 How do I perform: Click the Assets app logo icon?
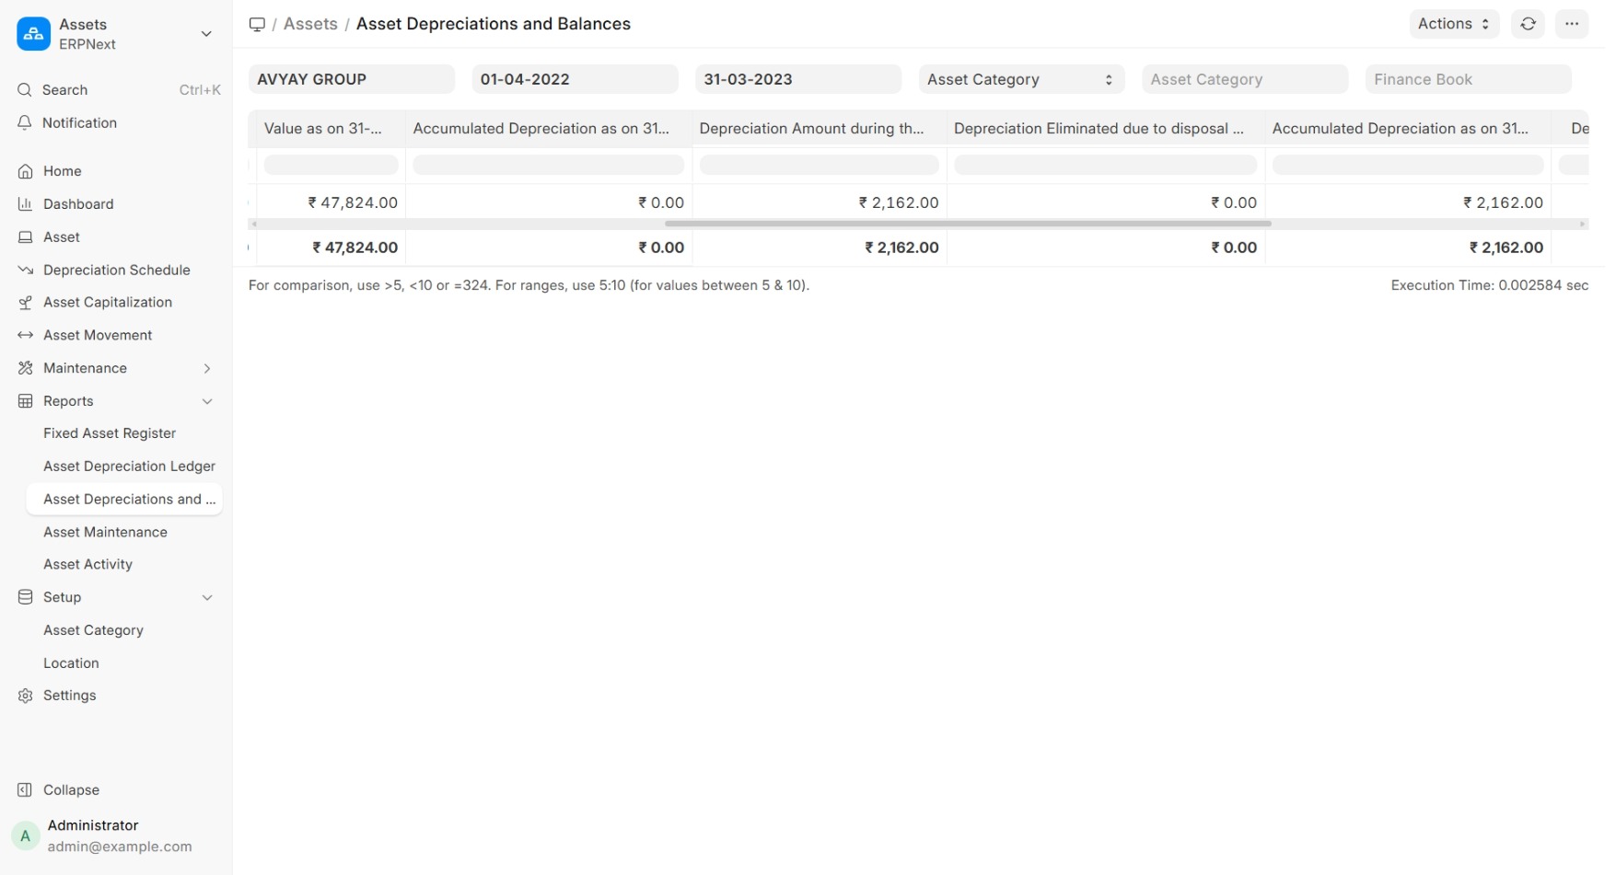click(34, 34)
